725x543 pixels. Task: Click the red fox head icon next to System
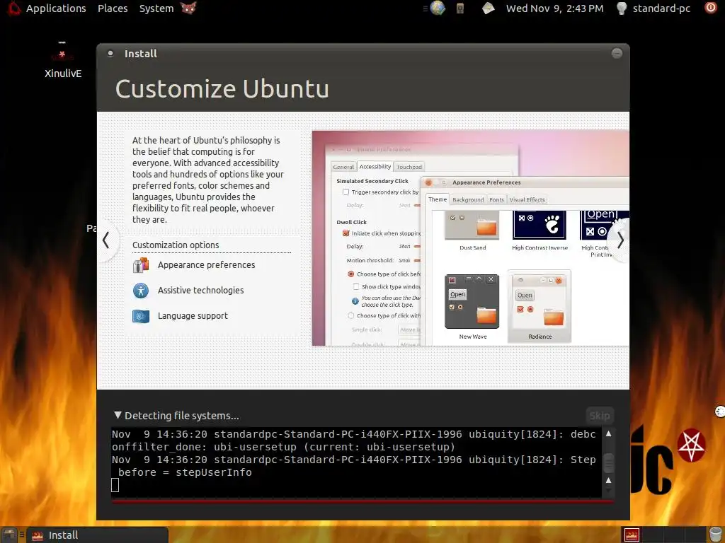click(188, 8)
